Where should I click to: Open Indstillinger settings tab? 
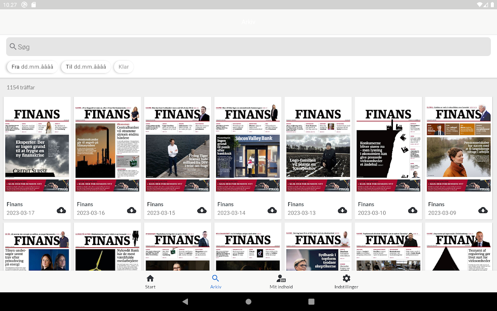(346, 282)
